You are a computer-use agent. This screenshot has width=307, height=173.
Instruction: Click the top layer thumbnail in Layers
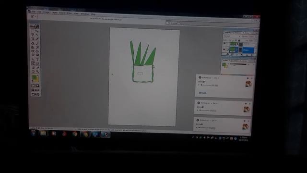(x=233, y=44)
